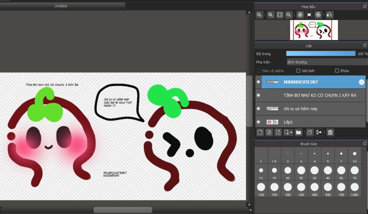Set brush size to 12
This screenshot has width=368, height=214.
(x=261, y=172)
